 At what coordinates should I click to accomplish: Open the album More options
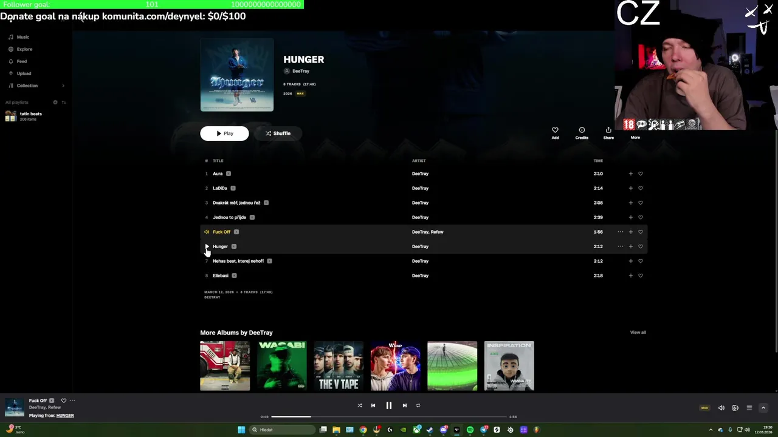[635, 133]
